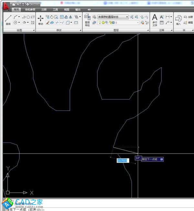This screenshot has height=211, width=194.
Task: Open the AutoCAD application menu logo
Action: click(5, 6)
